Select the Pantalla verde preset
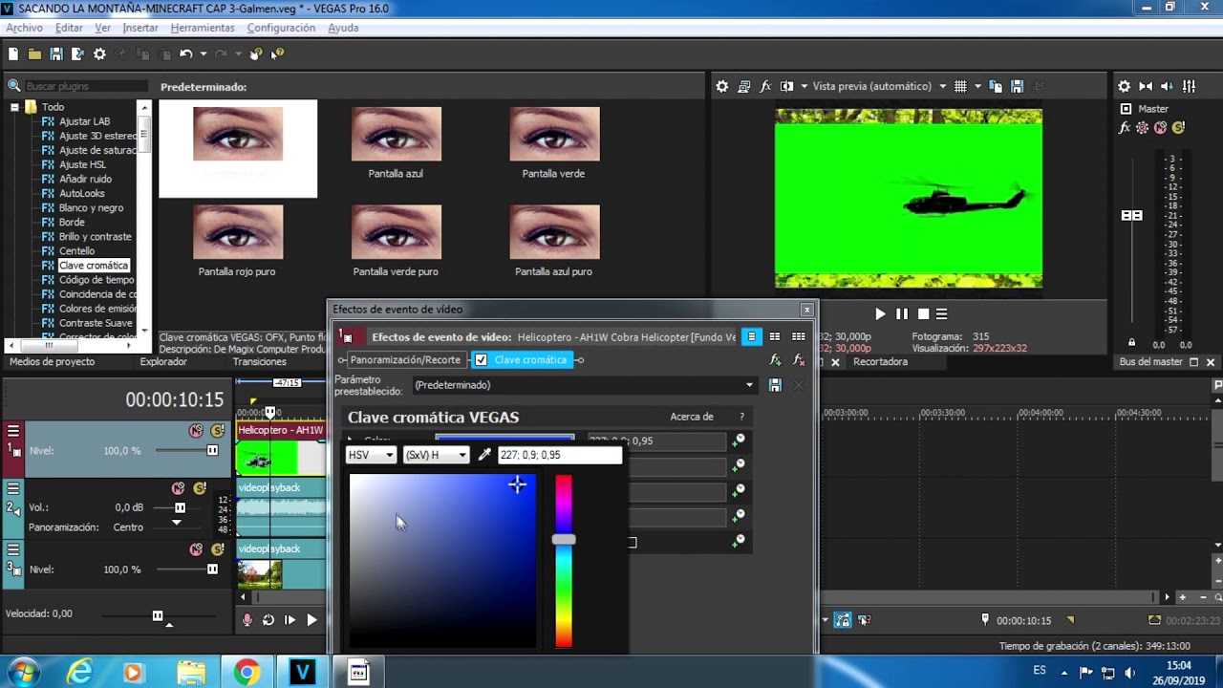Screen dimensions: 1223x688 coord(554,142)
